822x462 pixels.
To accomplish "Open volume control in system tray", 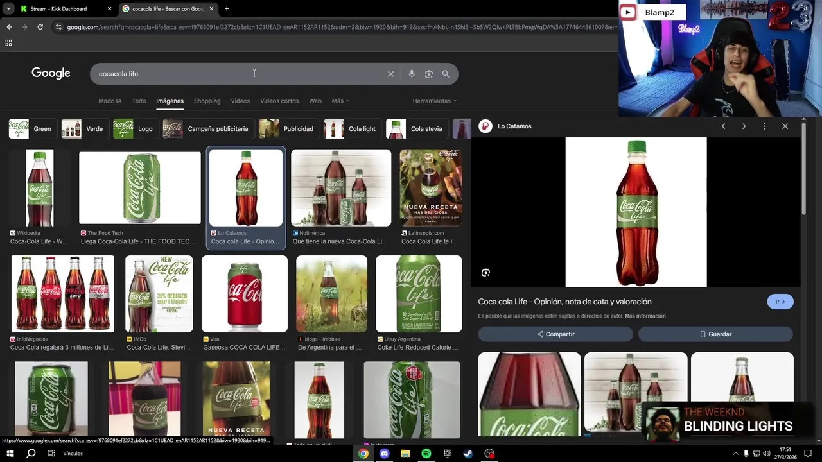I will (x=766, y=454).
